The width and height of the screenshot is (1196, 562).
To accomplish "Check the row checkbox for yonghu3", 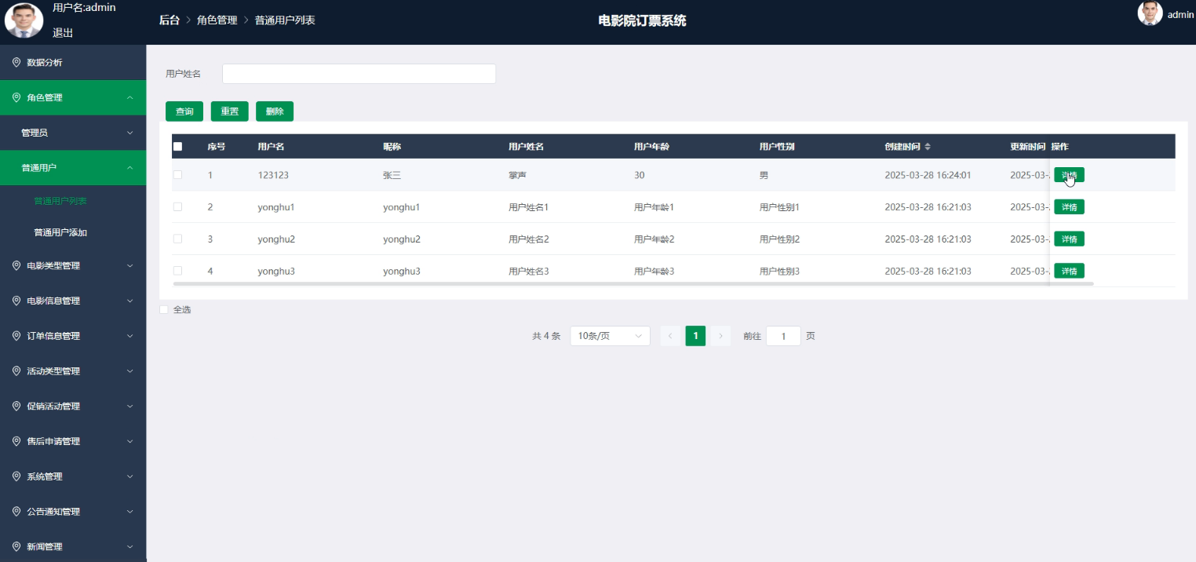I will pos(177,271).
